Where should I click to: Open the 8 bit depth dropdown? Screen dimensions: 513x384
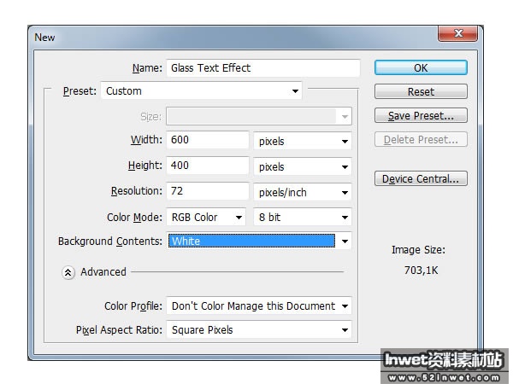pyautogui.click(x=303, y=218)
